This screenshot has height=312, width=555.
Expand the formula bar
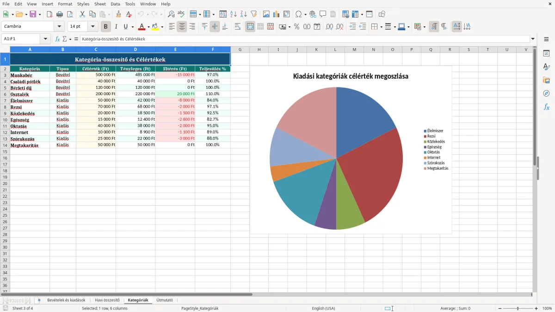point(533,39)
